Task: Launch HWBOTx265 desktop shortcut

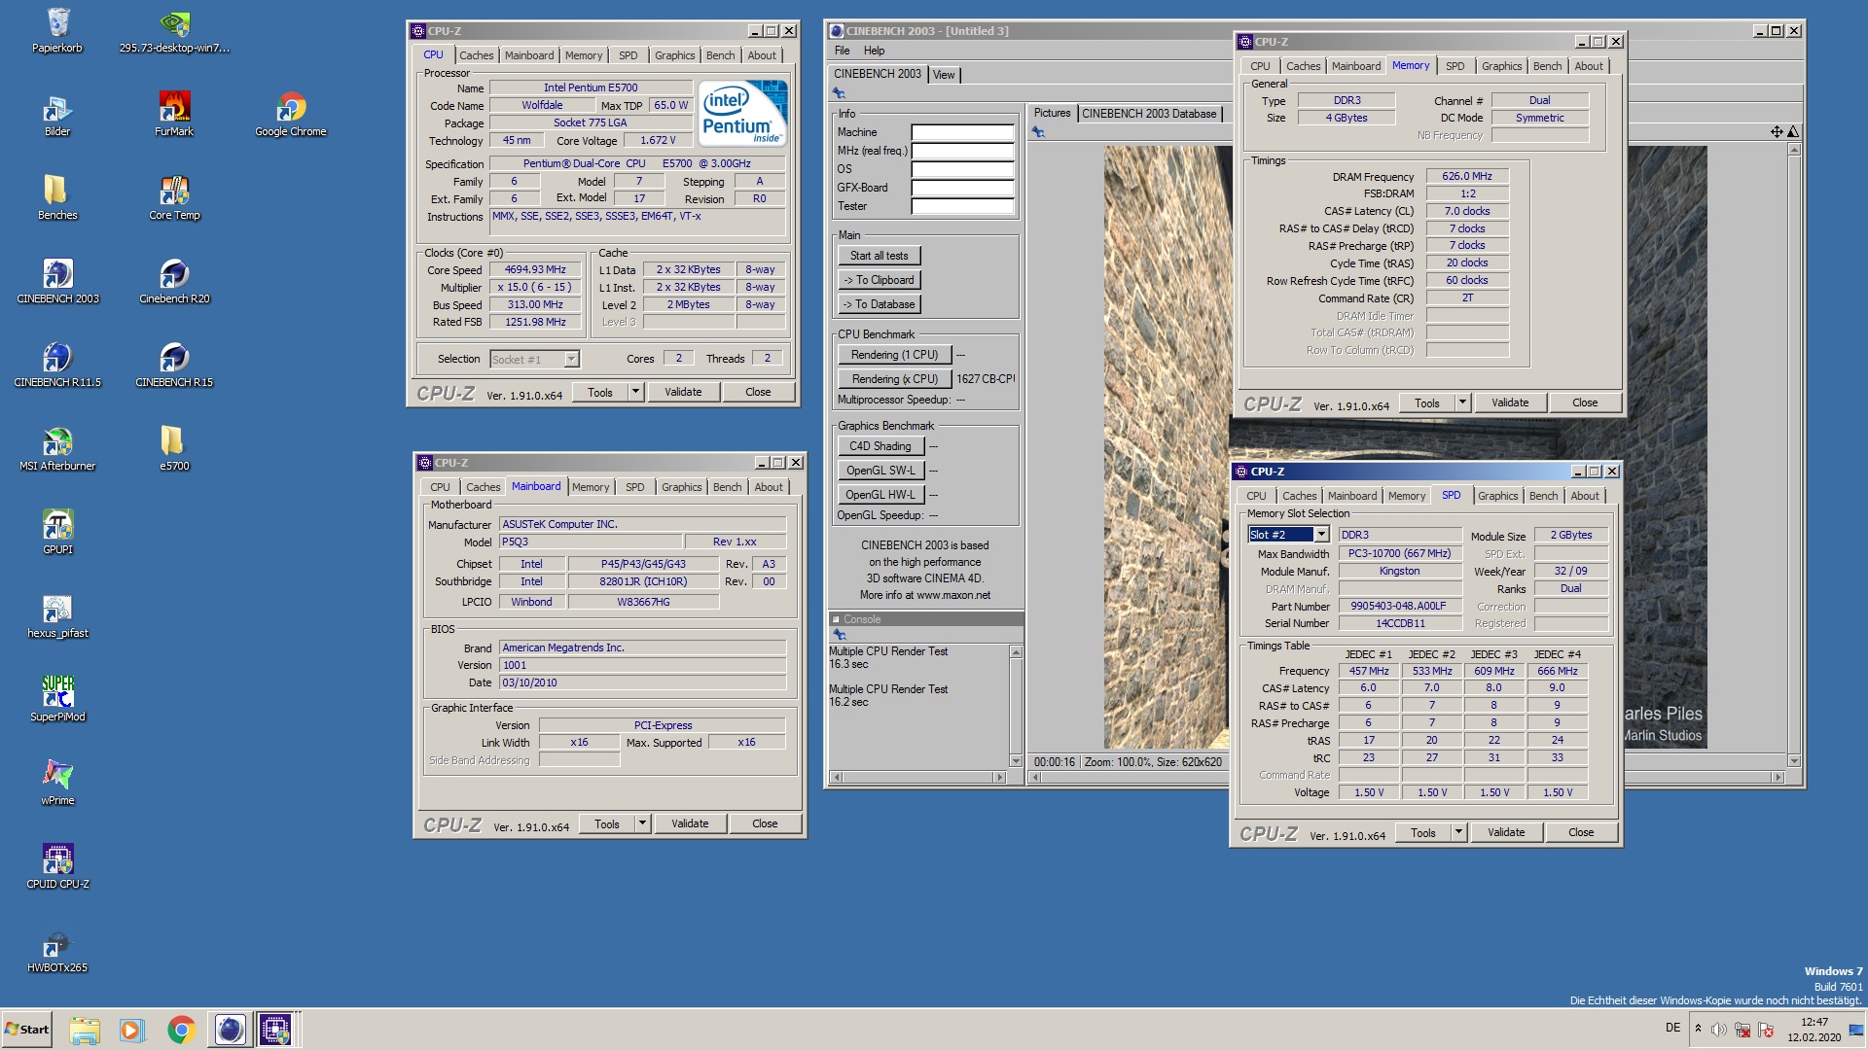Action: coord(57,951)
